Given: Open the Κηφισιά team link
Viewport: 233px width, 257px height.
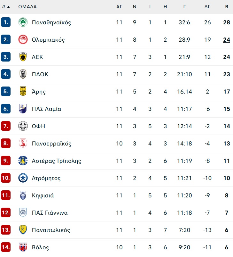Looking at the screenshot, I should [x=43, y=195].
